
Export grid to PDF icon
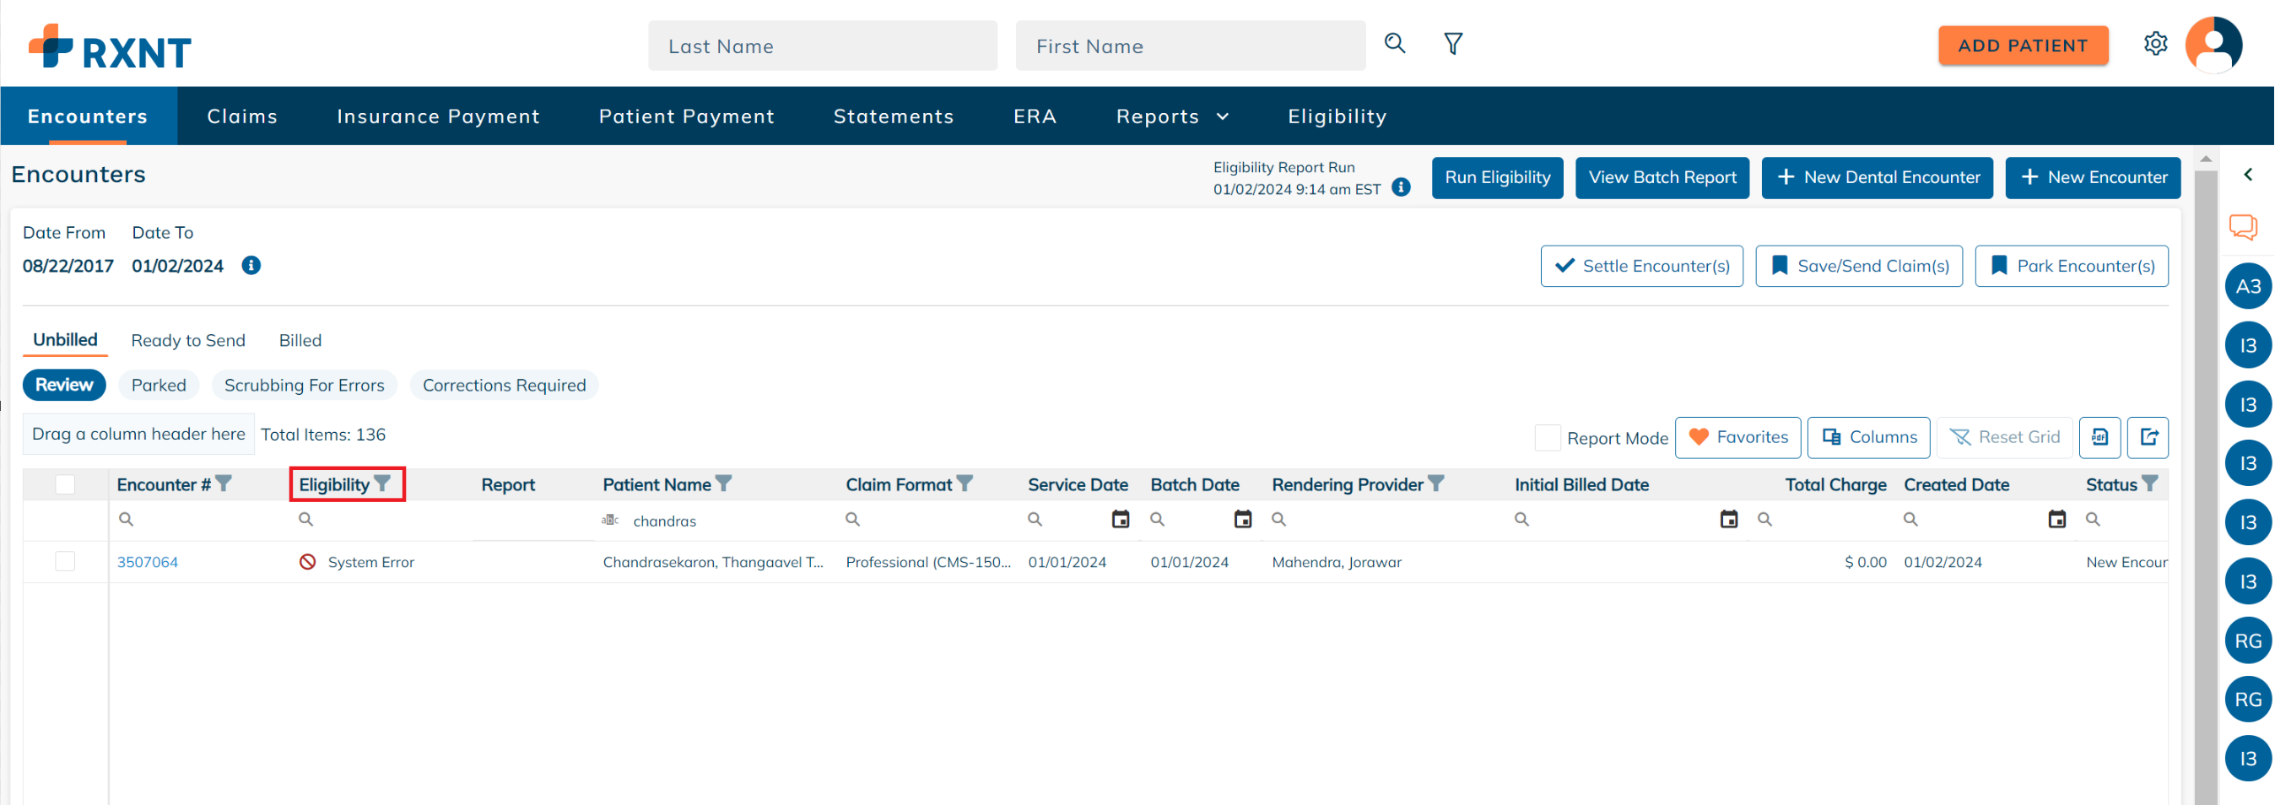pyautogui.click(x=2099, y=438)
